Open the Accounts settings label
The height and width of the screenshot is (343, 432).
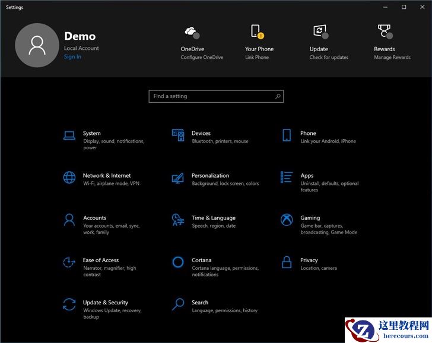click(x=94, y=218)
